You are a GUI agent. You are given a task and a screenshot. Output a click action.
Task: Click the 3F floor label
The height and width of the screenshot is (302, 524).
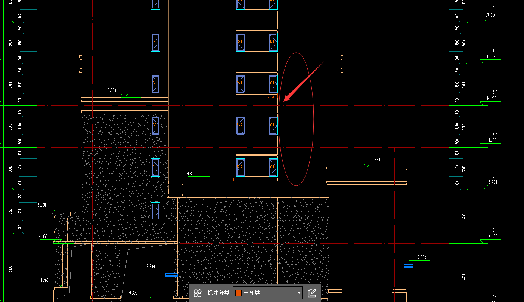(x=495, y=176)
